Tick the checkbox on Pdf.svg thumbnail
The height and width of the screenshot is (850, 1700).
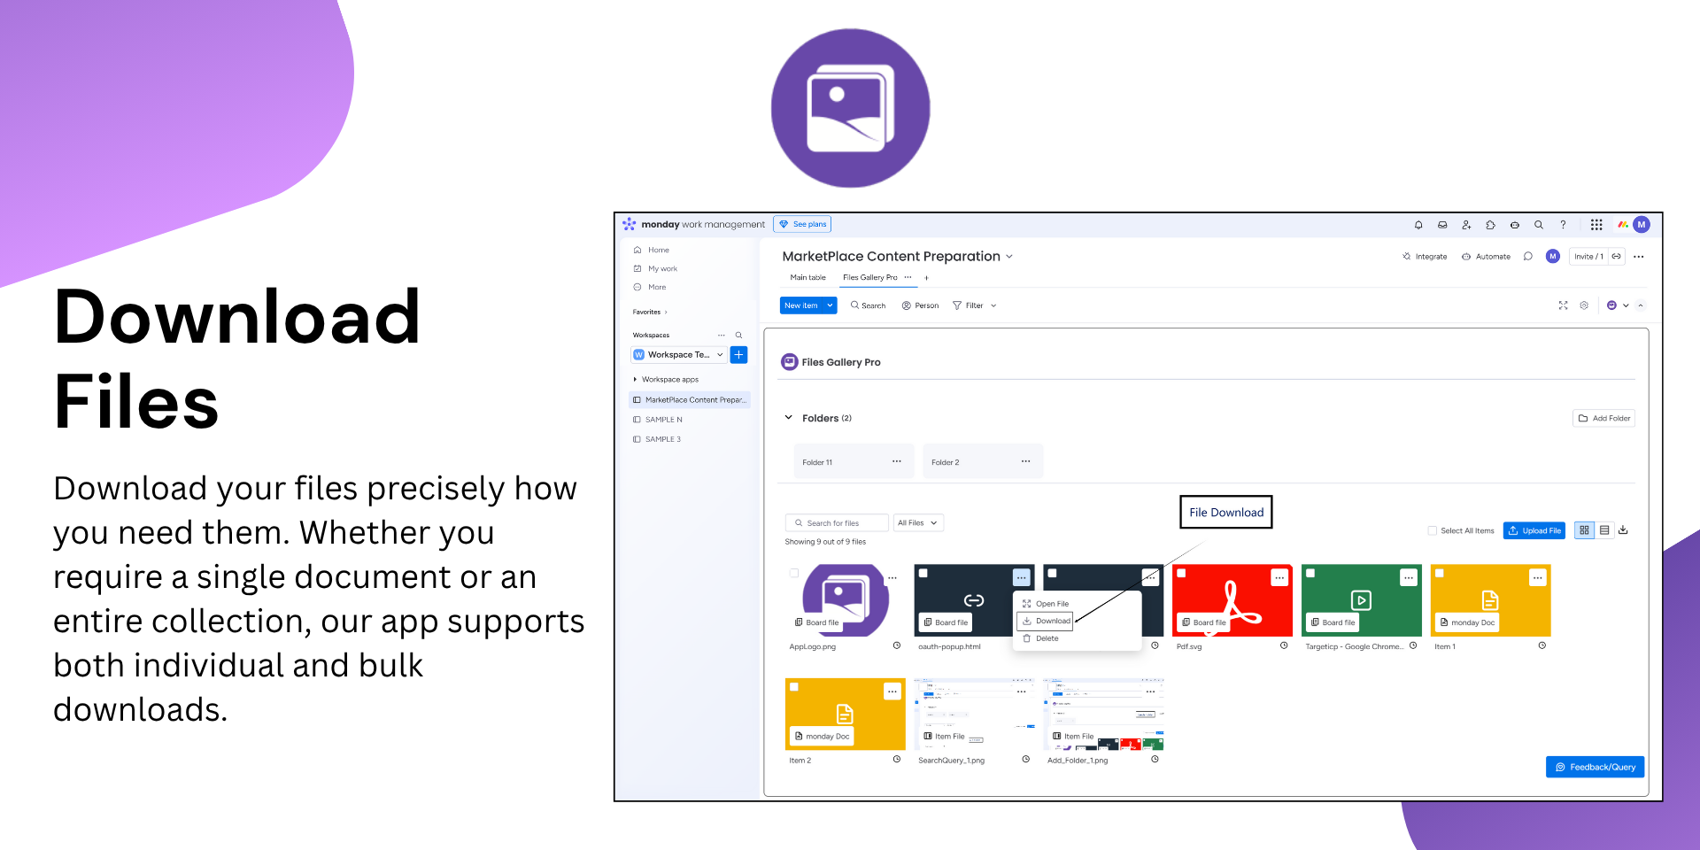coord(1181,574)
